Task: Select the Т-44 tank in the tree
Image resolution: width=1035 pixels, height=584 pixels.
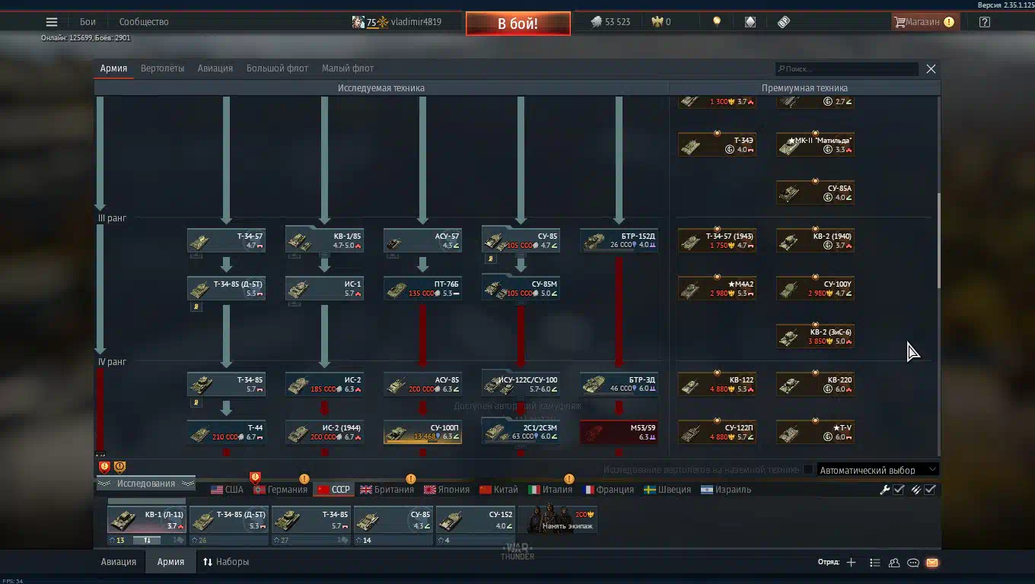Action: coord(226,433)
